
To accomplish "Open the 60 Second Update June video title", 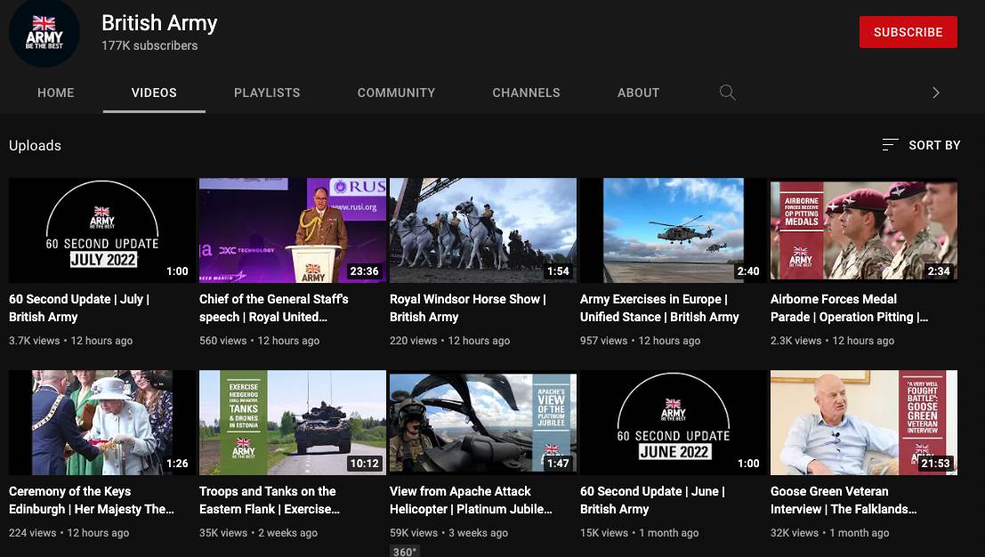I will 651,500.
